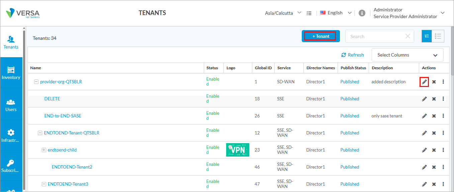Open the Asia/Calcutta timezone dropdown

pyautogui.click(x=283, y=13)
